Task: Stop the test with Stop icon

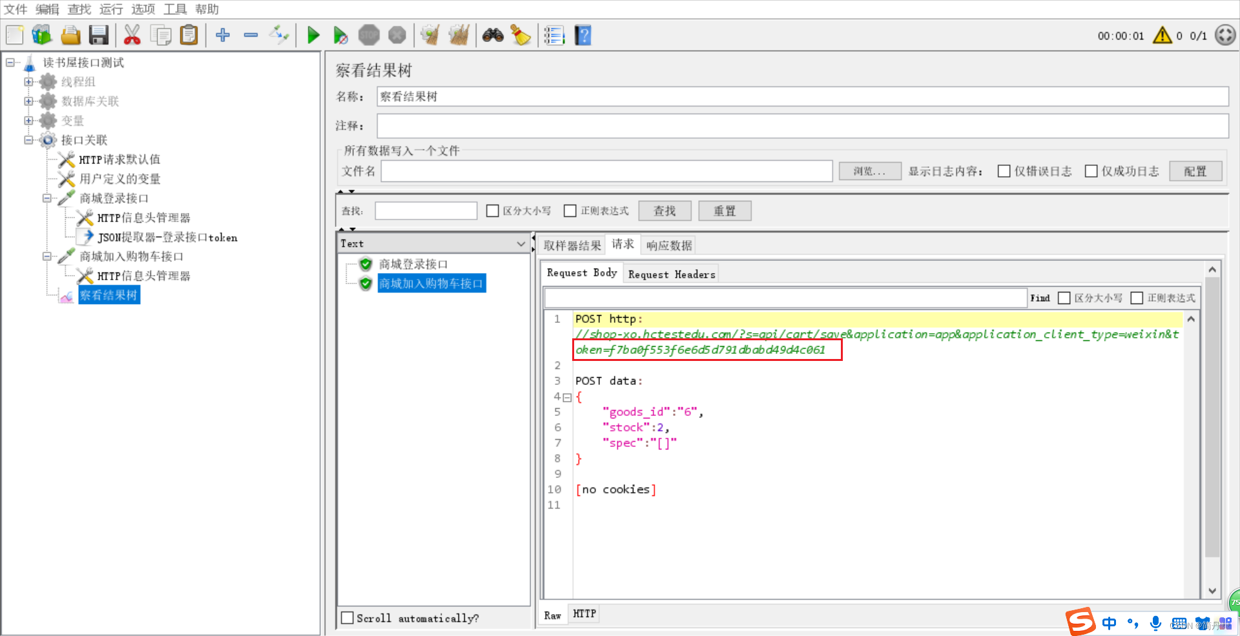Action: [369, 35]
